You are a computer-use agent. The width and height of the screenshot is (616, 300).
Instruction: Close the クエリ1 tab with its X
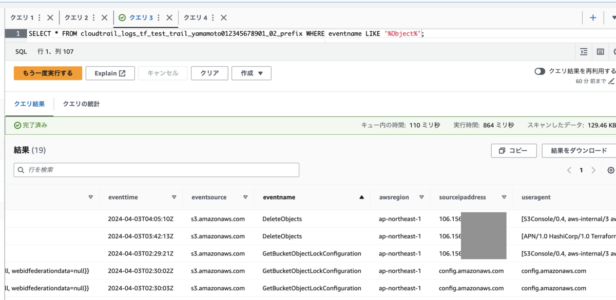click(50, 17)
